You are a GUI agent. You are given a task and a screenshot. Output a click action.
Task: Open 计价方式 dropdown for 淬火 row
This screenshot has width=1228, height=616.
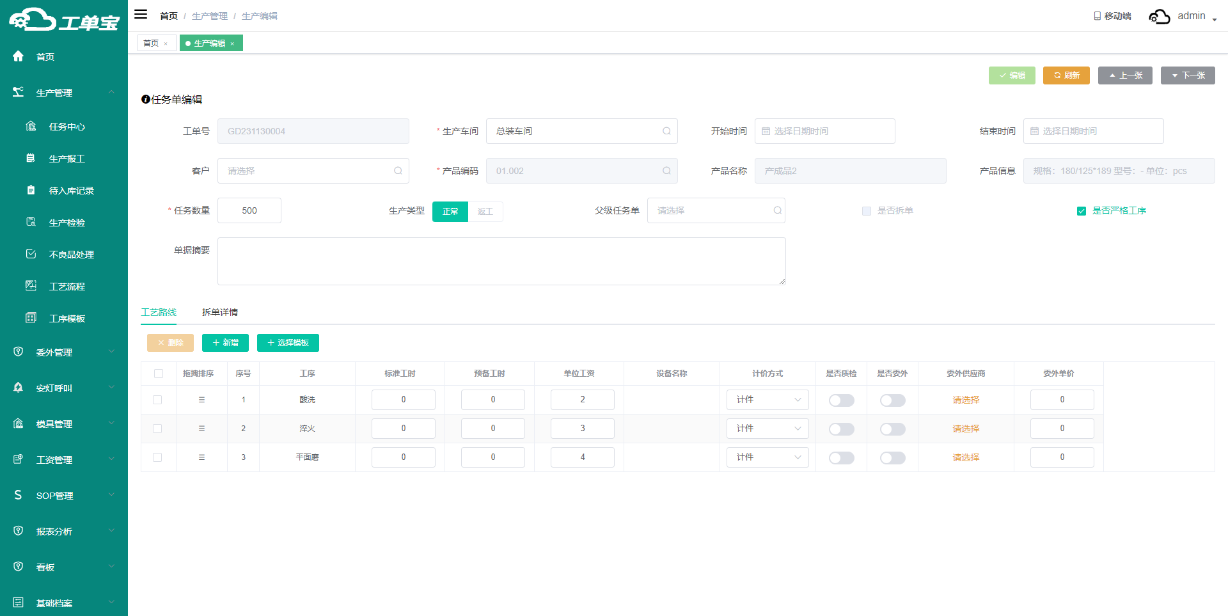[x=767, y=429]
